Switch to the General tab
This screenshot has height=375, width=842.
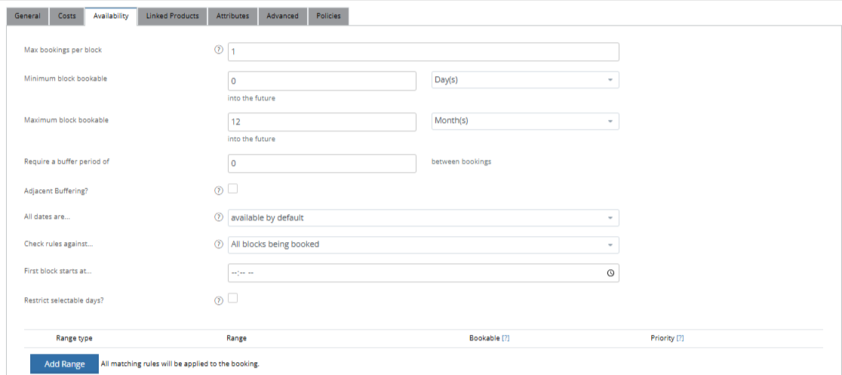[27, 16]
